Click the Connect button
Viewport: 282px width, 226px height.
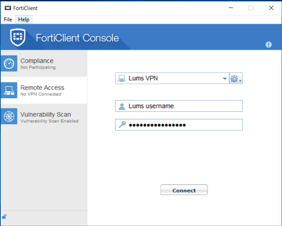[x=184, y=190]
